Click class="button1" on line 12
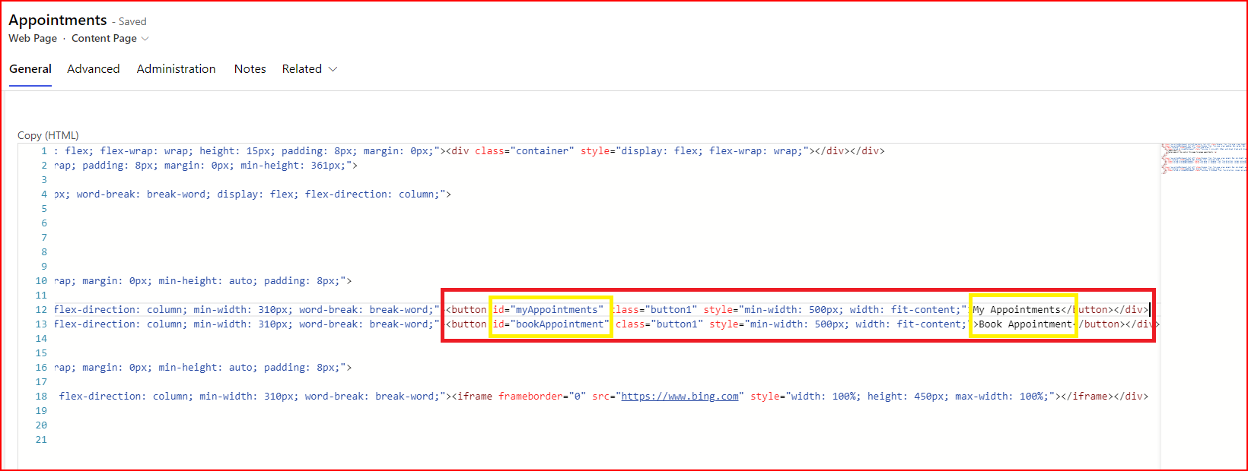 point(654,310)
